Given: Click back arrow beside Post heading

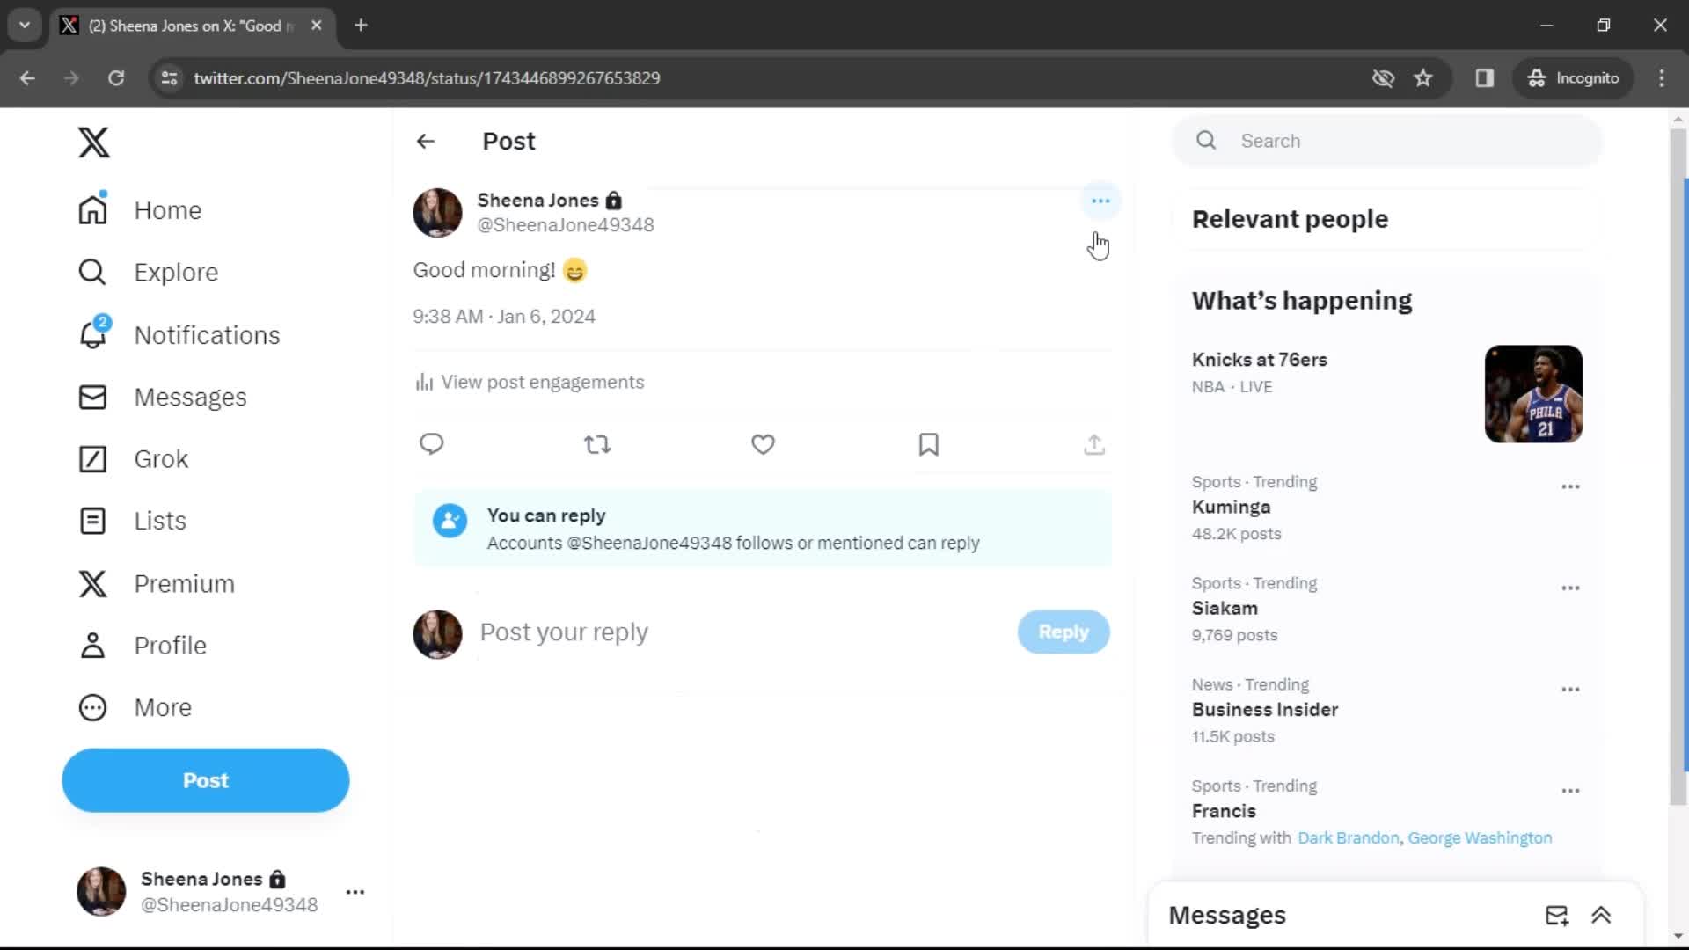Looking at the screenshot, I should pyautogui.click(x=426, y=141).
